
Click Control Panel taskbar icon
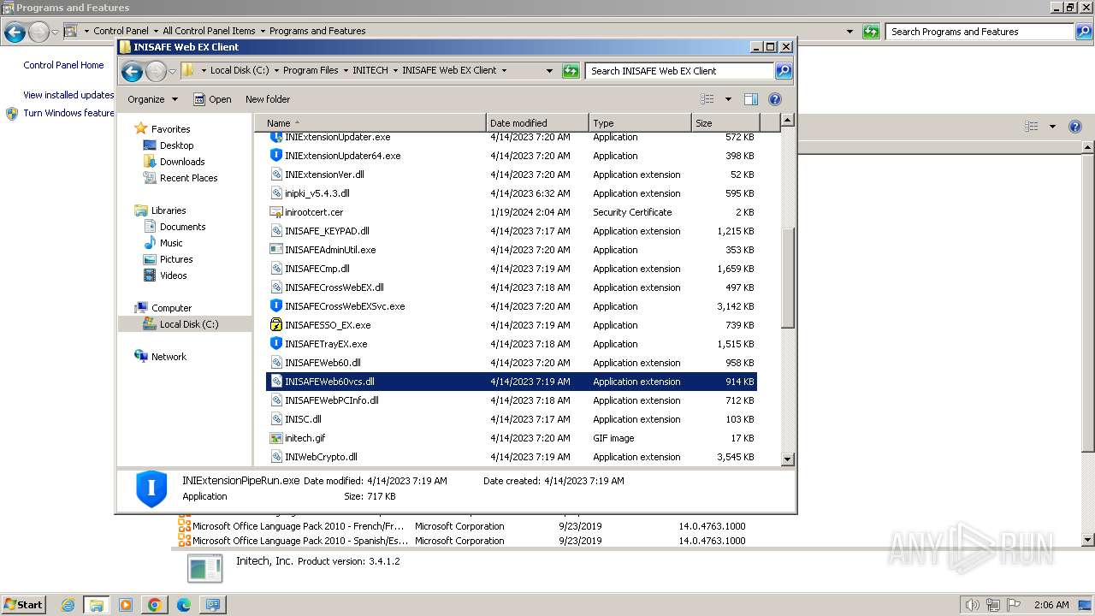point(212,605)
